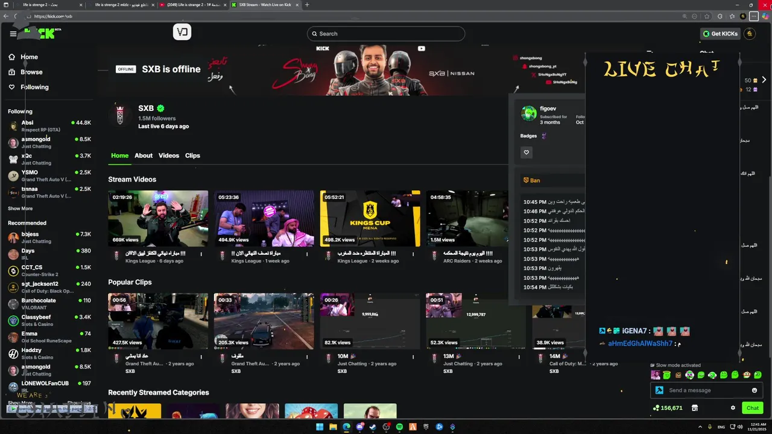The image size is (772, 434).
Task: Open the 04:58:35 ARC Raiders video thumbnail
Action: pyautogui.click(x=467, y=218)
